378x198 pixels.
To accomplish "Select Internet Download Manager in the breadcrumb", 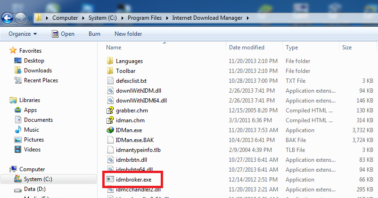I will (x=207, y=18).
